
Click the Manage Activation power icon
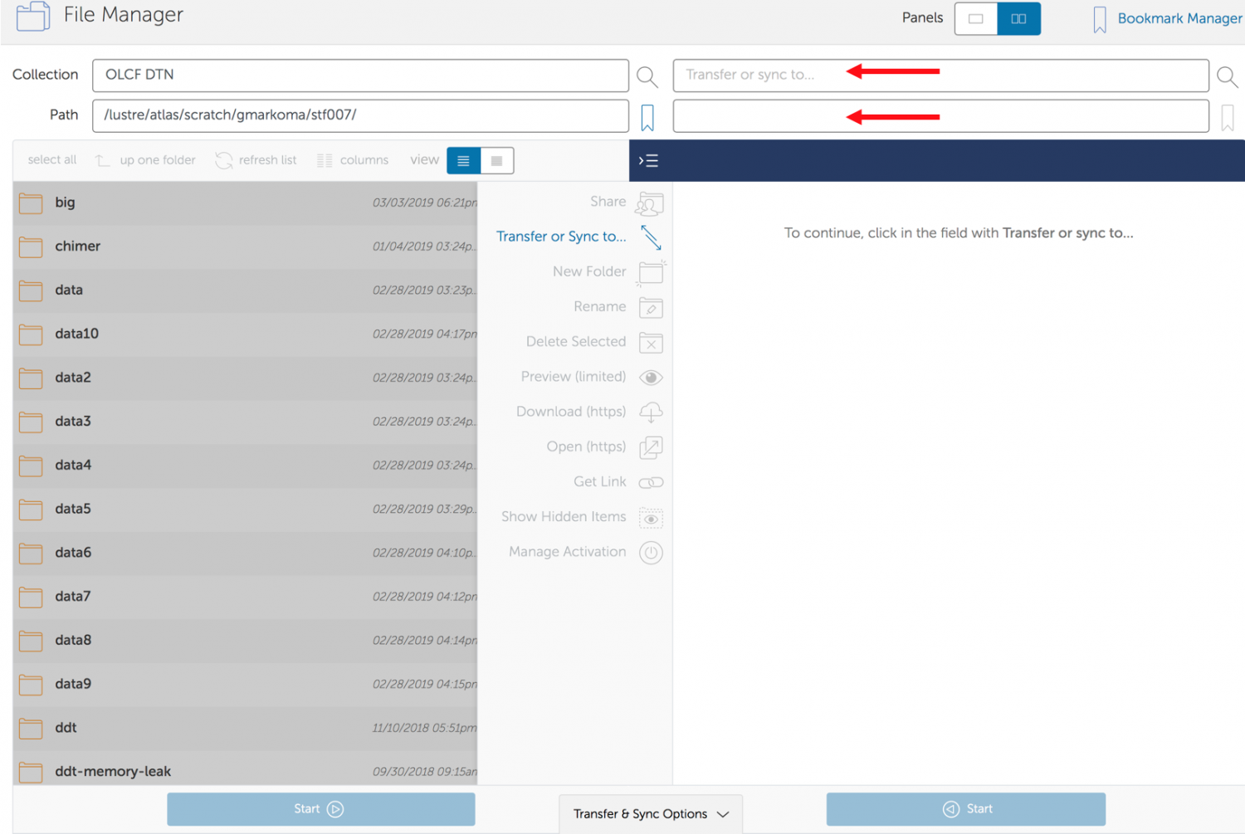pos(651,553)
